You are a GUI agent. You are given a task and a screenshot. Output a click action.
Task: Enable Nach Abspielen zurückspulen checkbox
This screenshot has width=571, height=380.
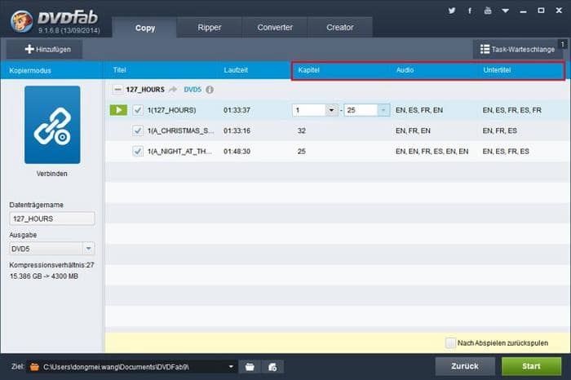pyautogui.click(x=450, y=342)
